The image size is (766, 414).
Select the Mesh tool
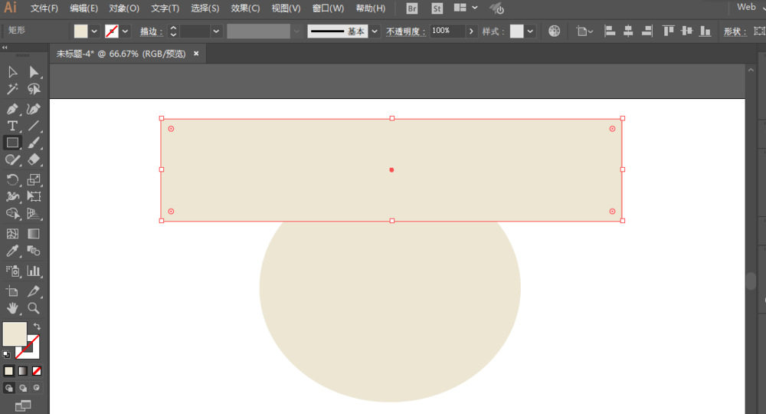(13, 234)
